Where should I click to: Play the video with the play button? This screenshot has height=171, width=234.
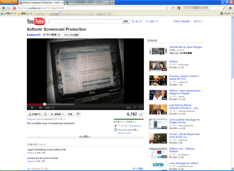click(x=32, y=107)
